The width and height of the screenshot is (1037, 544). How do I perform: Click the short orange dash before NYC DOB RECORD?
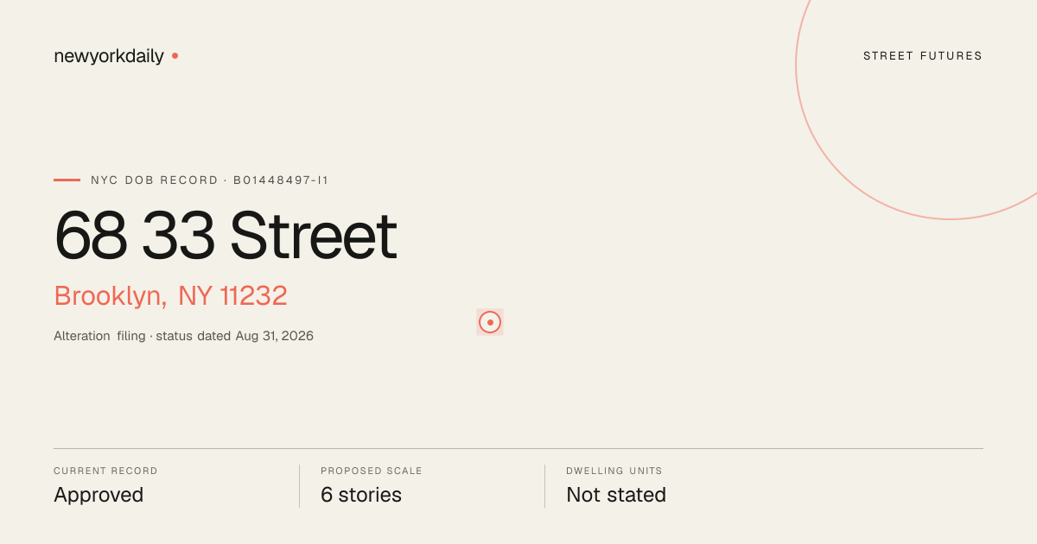[67, 180]
